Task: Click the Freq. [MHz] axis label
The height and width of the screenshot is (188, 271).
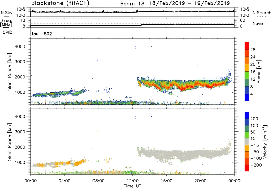Action: (6, 23)
